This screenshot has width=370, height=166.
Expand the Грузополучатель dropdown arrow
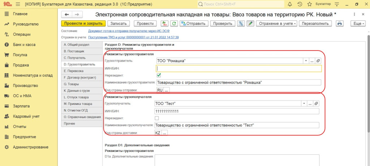coord(304,103)
